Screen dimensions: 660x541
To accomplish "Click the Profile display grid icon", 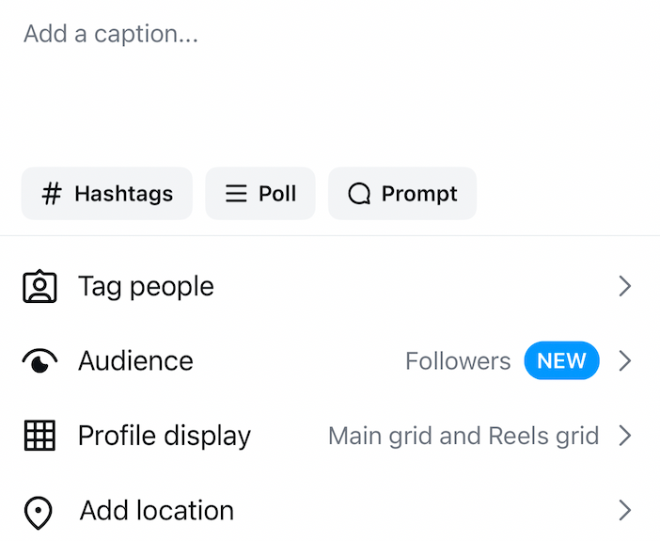I will (x=39, y=436).
